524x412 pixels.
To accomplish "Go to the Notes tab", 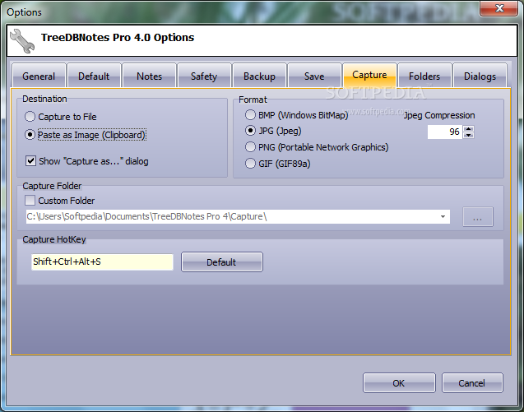I will point(150,76).
